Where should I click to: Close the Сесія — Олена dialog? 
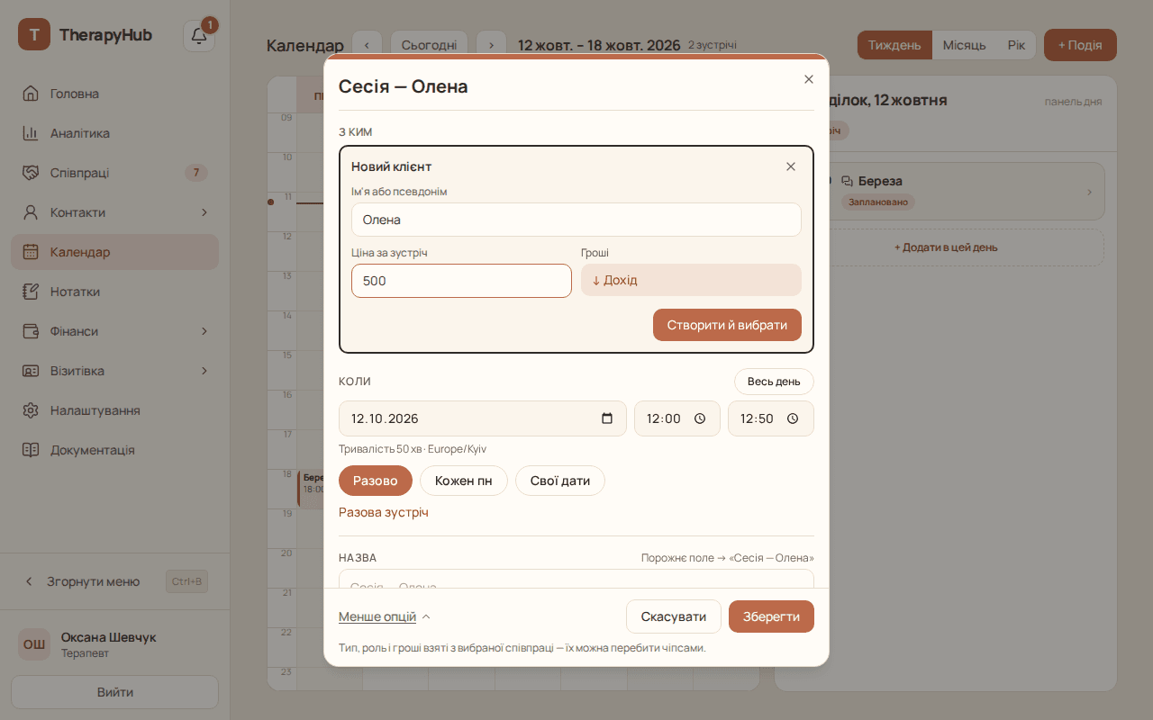[x=809, y=79]
